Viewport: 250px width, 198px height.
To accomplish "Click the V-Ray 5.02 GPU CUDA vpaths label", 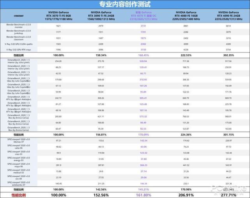I will [x=19, y=44].
